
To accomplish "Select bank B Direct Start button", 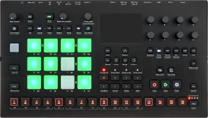I will coord(115,78).
